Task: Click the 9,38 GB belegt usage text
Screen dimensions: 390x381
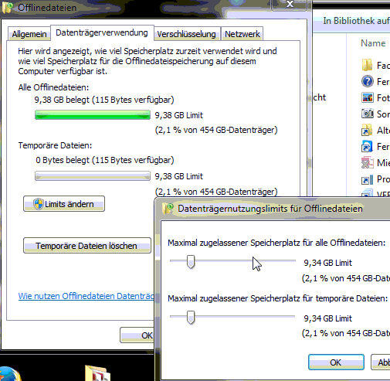Action: pyautogui.click(x=104, y=100)
